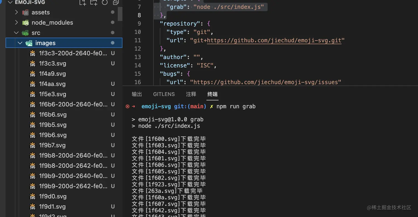
Task: Click "git:(main)" branch text in terminal prompt
Action: click(x=190, y=107)
